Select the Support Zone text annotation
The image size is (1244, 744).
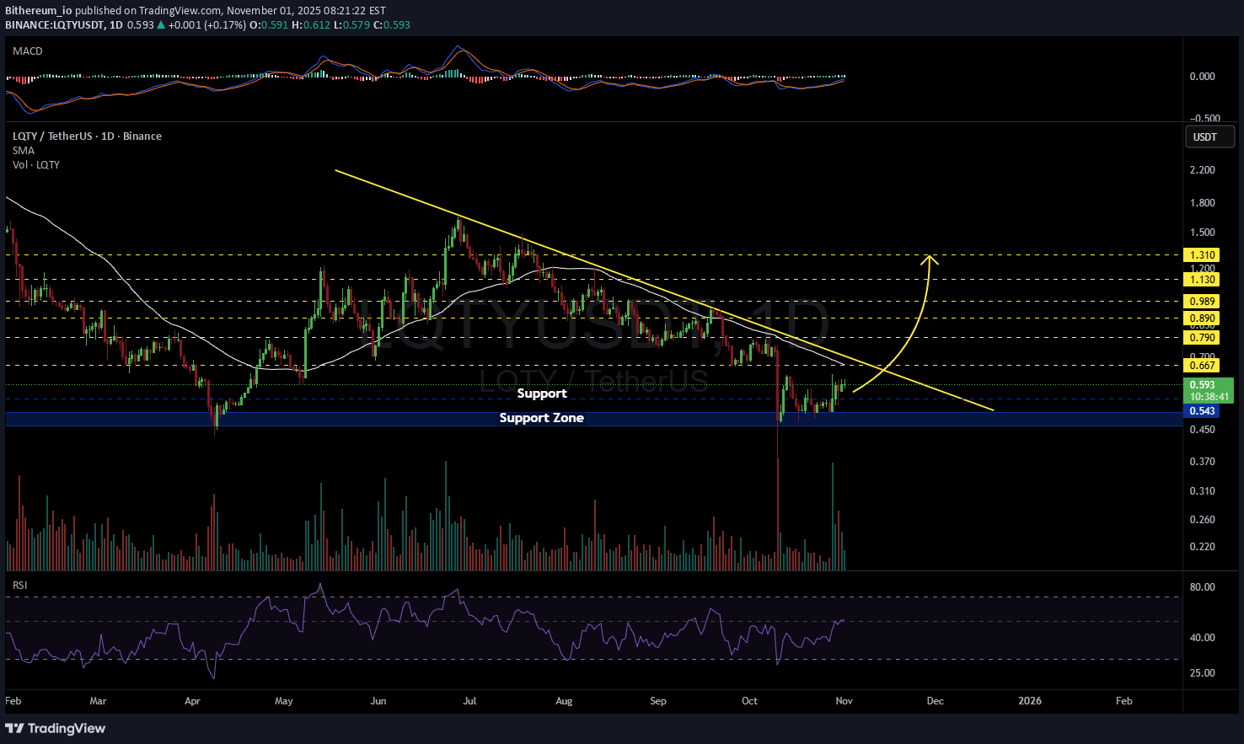pos(541,418)
